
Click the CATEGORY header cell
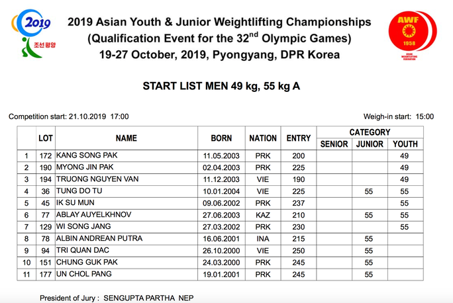pyautogui.click(x=370, y=132)
